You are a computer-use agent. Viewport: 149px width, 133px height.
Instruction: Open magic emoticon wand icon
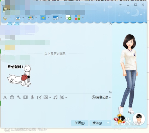(x=18, y=97)
